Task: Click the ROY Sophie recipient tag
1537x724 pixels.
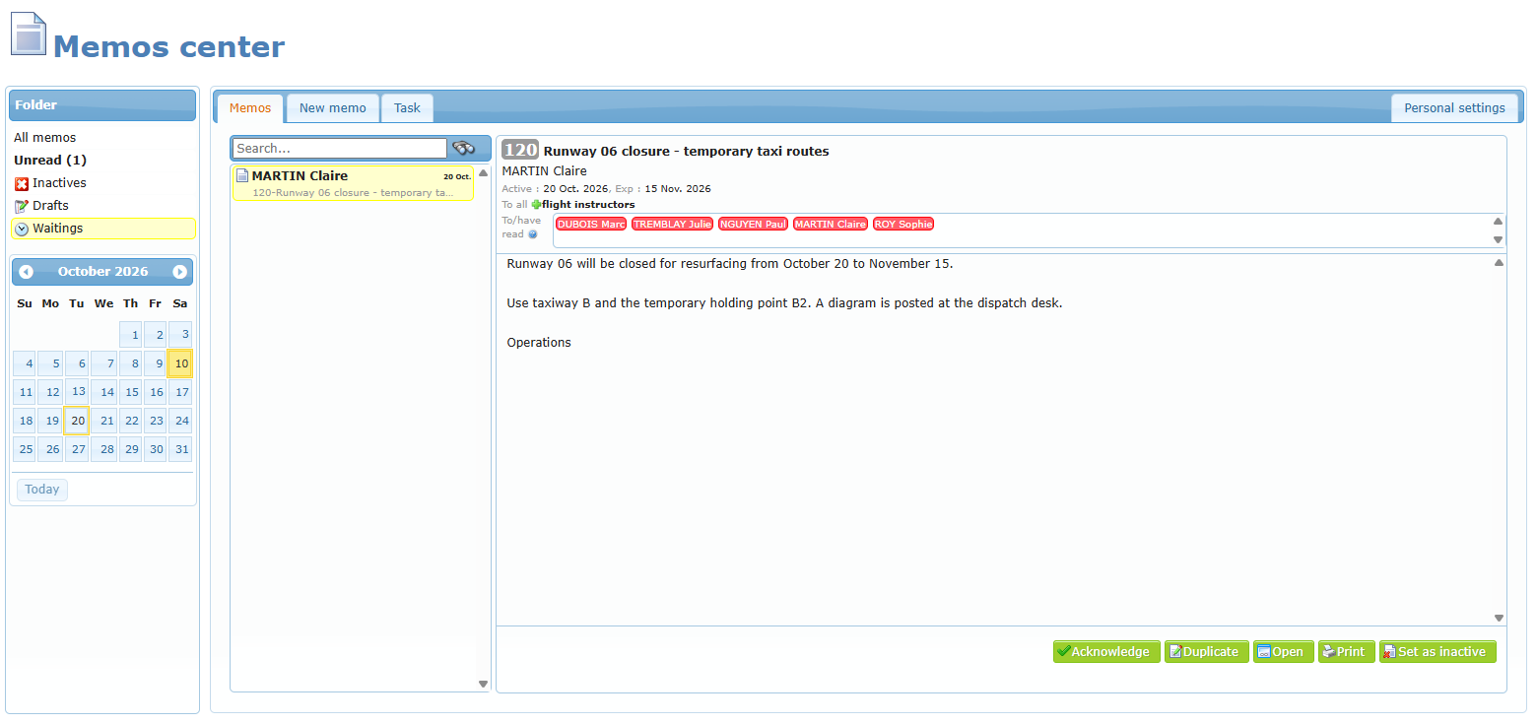Action: [x=902, y=225]
